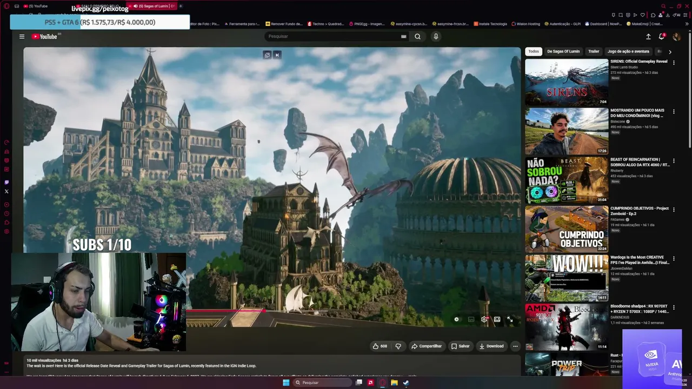Select the Jogo de ação e aventura chip
This screenshot has width=692, height=389.
628,51
